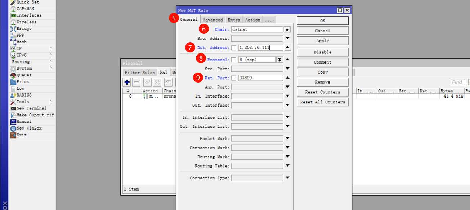470x210 pixels.
Task: Click the IP menu icon
Action: [13, 49]
